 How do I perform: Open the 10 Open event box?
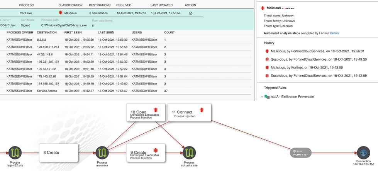pos(146,112)
